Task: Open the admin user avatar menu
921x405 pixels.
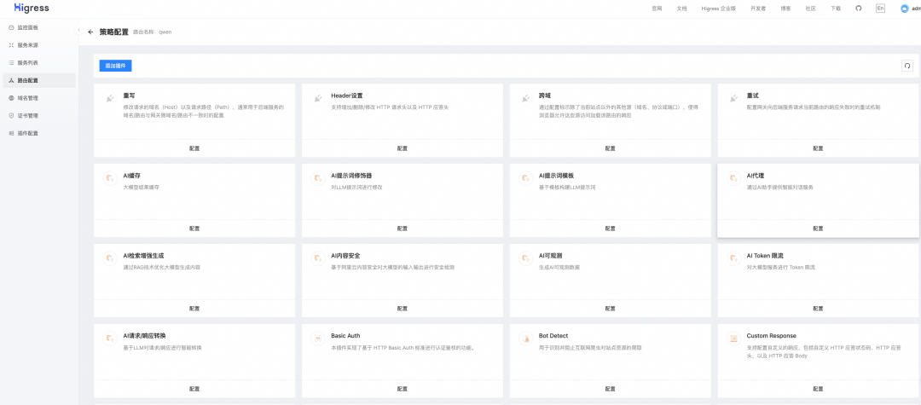Action: 905,9
